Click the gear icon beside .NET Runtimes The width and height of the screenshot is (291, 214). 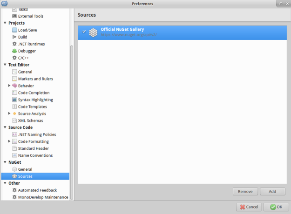click(14, 44)
